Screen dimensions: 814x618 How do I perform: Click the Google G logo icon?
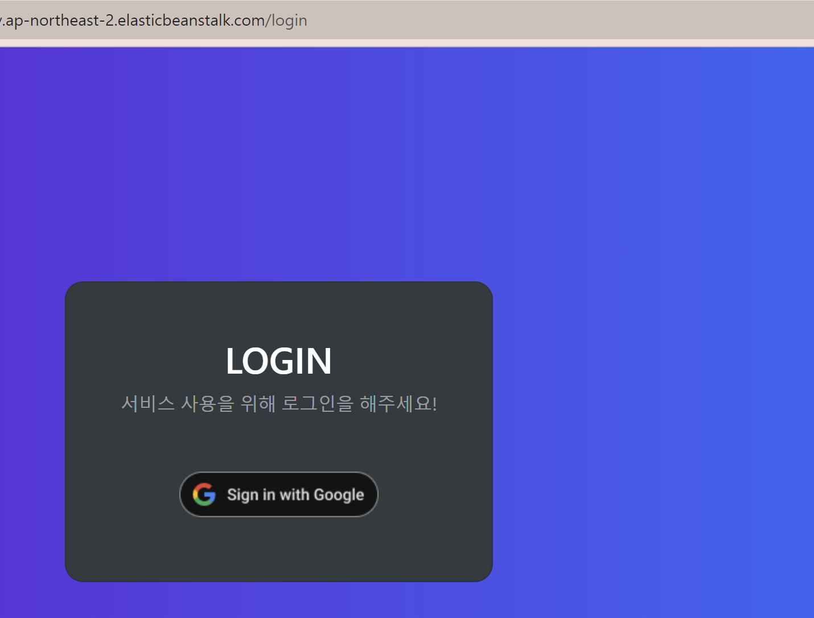click(204, 494)
